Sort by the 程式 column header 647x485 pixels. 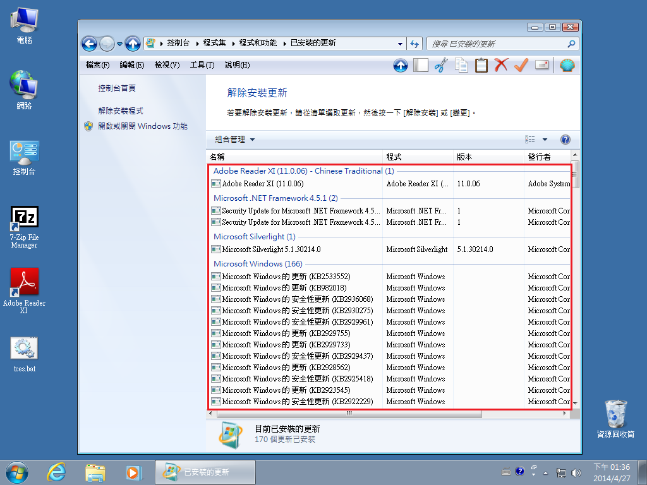point(418,157)
